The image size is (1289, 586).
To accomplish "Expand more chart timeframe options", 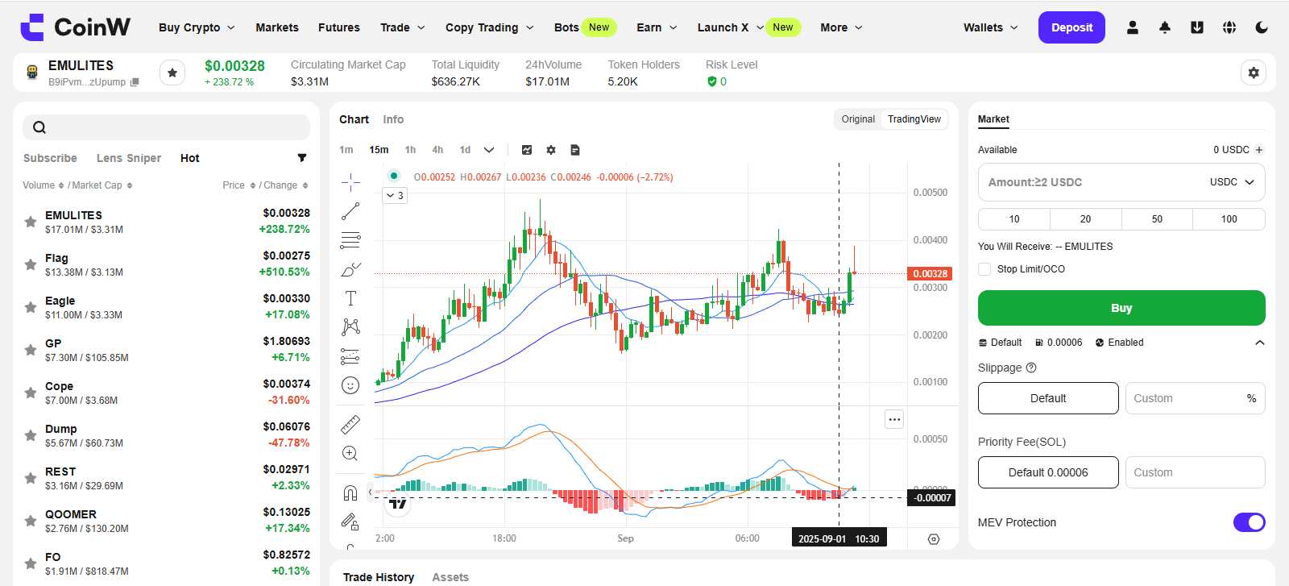I will pyautogui.click(x=489, y=150).
